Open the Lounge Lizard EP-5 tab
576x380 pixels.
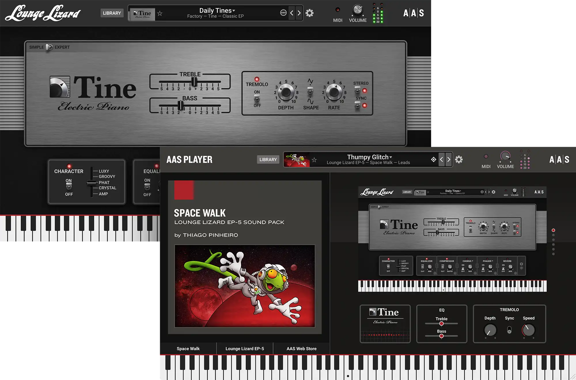pyautogui.click(x=245, y=349)
